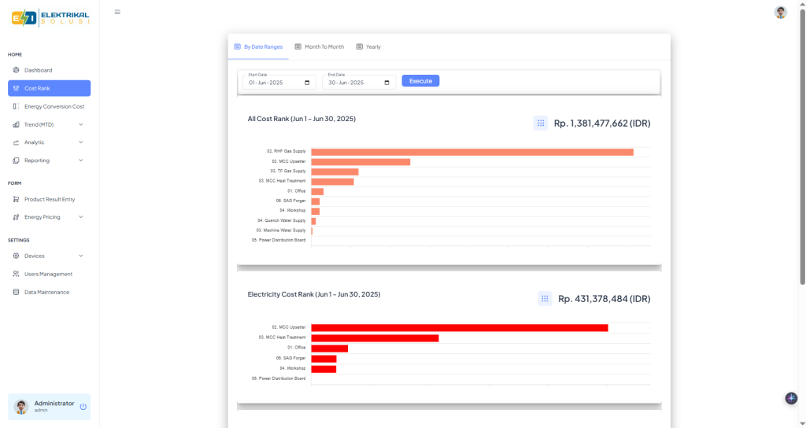Screen dimensions: 806x428
Task: Click the power logout icon beside Administrator
Action: [x=83, y=407]
